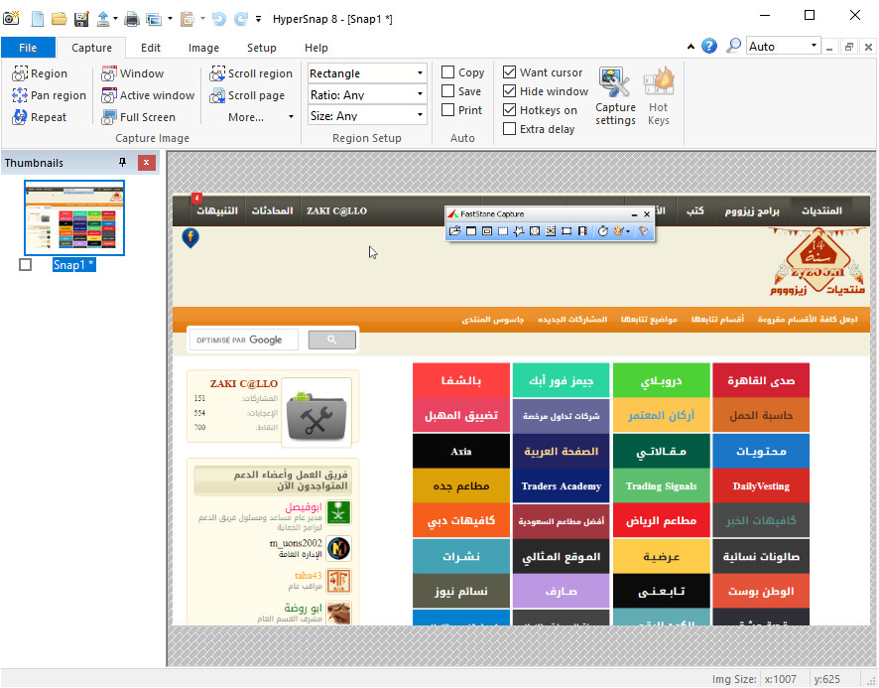Capture the Full Screen
This screenshot has height=688, width=879.
(139, 117)
